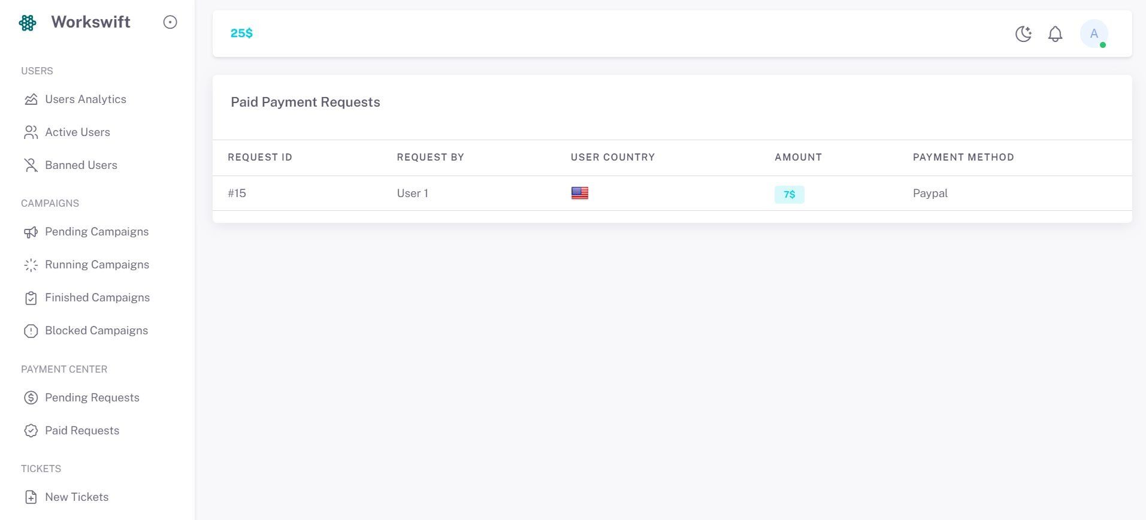Click the Workswift logo icon
Screen dimensions: 1146x520
(28, 23)
